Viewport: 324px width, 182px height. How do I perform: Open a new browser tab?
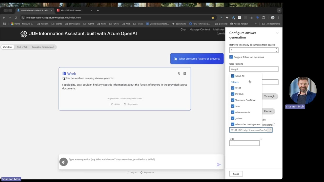point(98,10)
